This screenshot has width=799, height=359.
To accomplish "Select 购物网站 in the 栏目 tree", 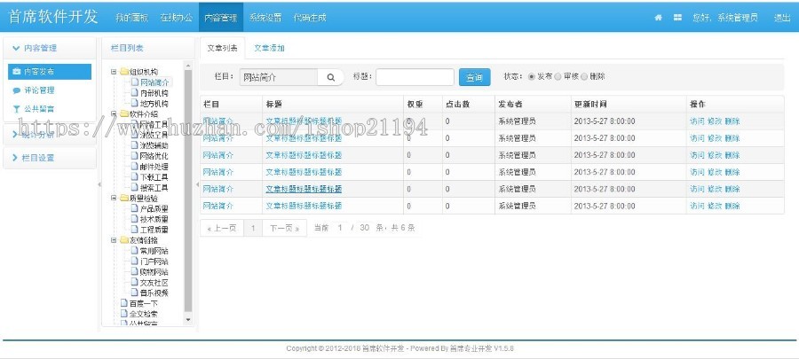I will (x=154, y=272).
